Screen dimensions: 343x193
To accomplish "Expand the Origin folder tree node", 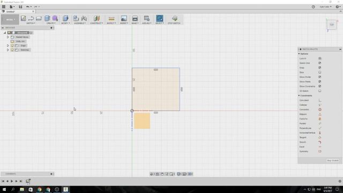I will click(8, 46).
